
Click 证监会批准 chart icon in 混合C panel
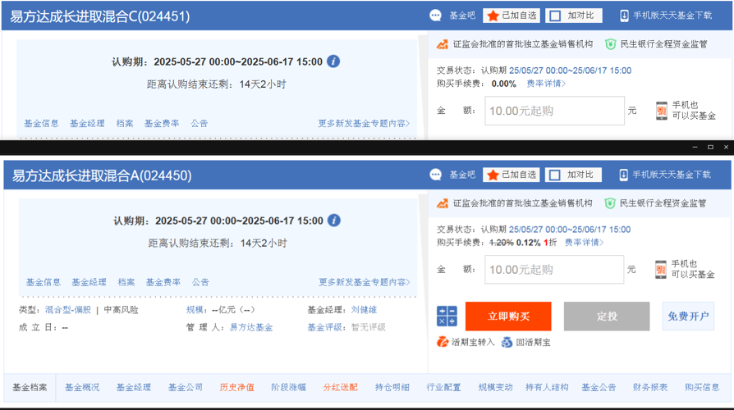(443, 44)
